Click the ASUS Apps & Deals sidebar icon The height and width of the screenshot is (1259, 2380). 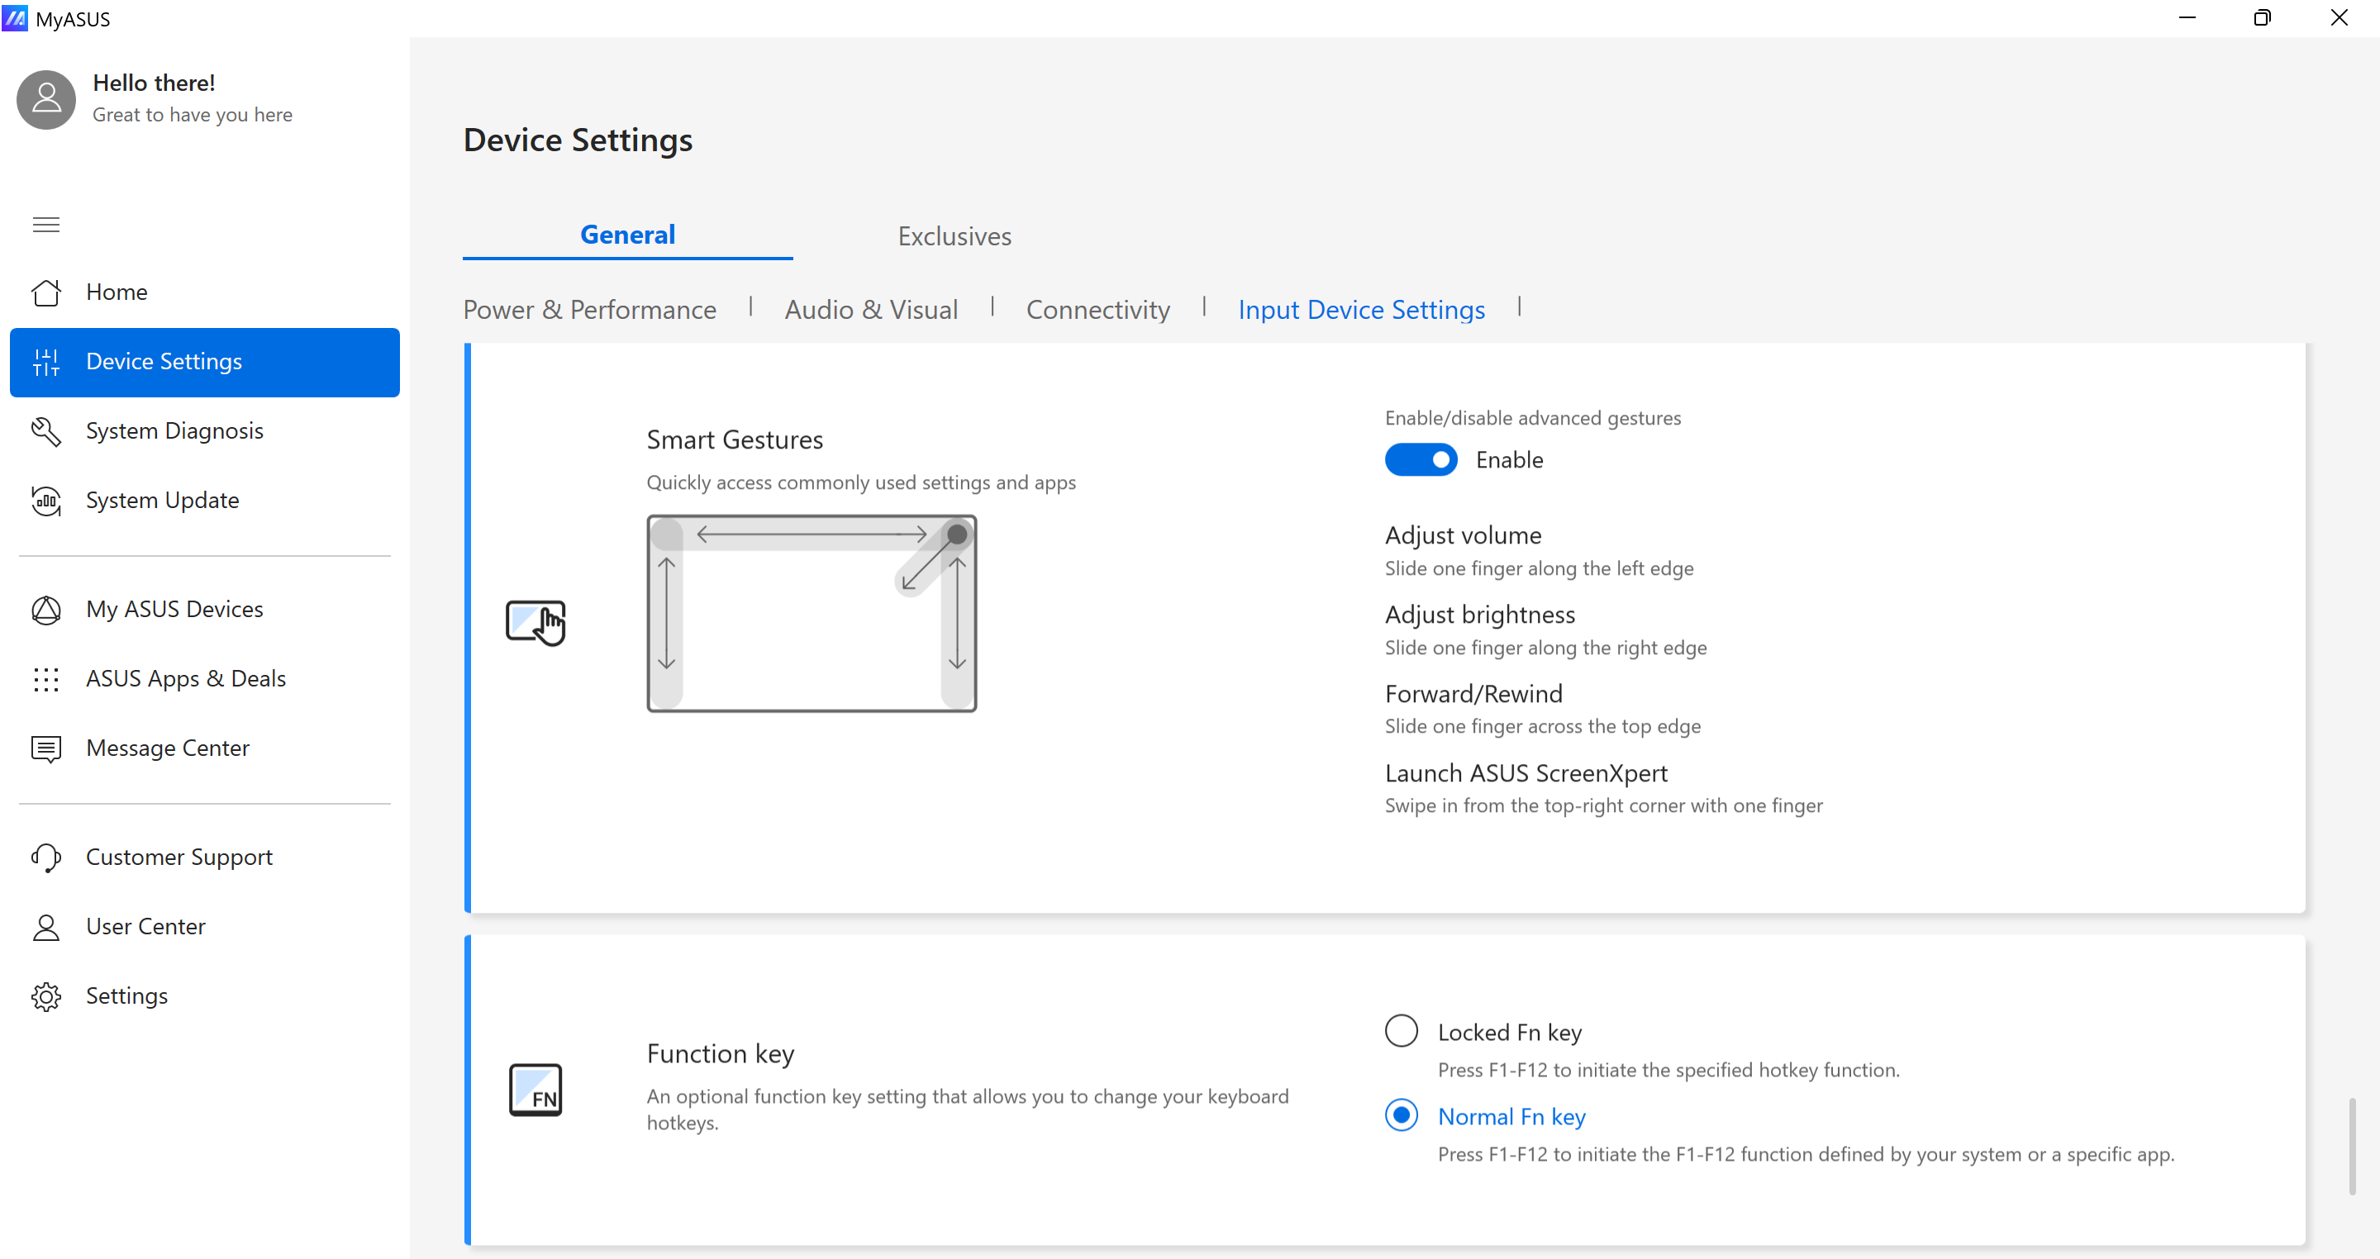pos(45,678)
